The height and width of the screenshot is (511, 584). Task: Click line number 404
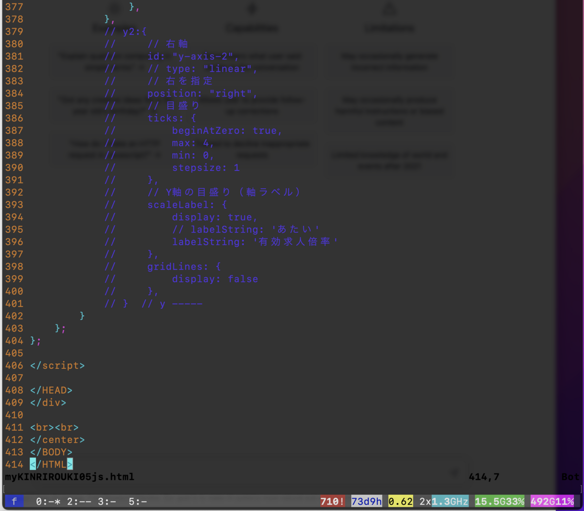coord(14,341)
